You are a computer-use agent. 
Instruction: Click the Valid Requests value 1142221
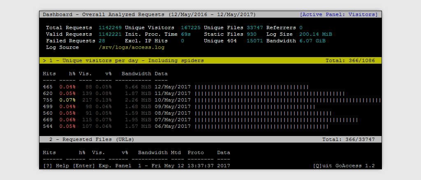pyautogui.click(x=110, y=35)
